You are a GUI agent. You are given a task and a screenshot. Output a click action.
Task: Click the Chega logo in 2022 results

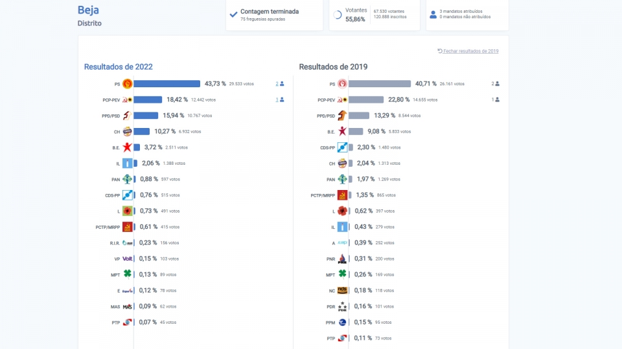click(x=128, y=131)
